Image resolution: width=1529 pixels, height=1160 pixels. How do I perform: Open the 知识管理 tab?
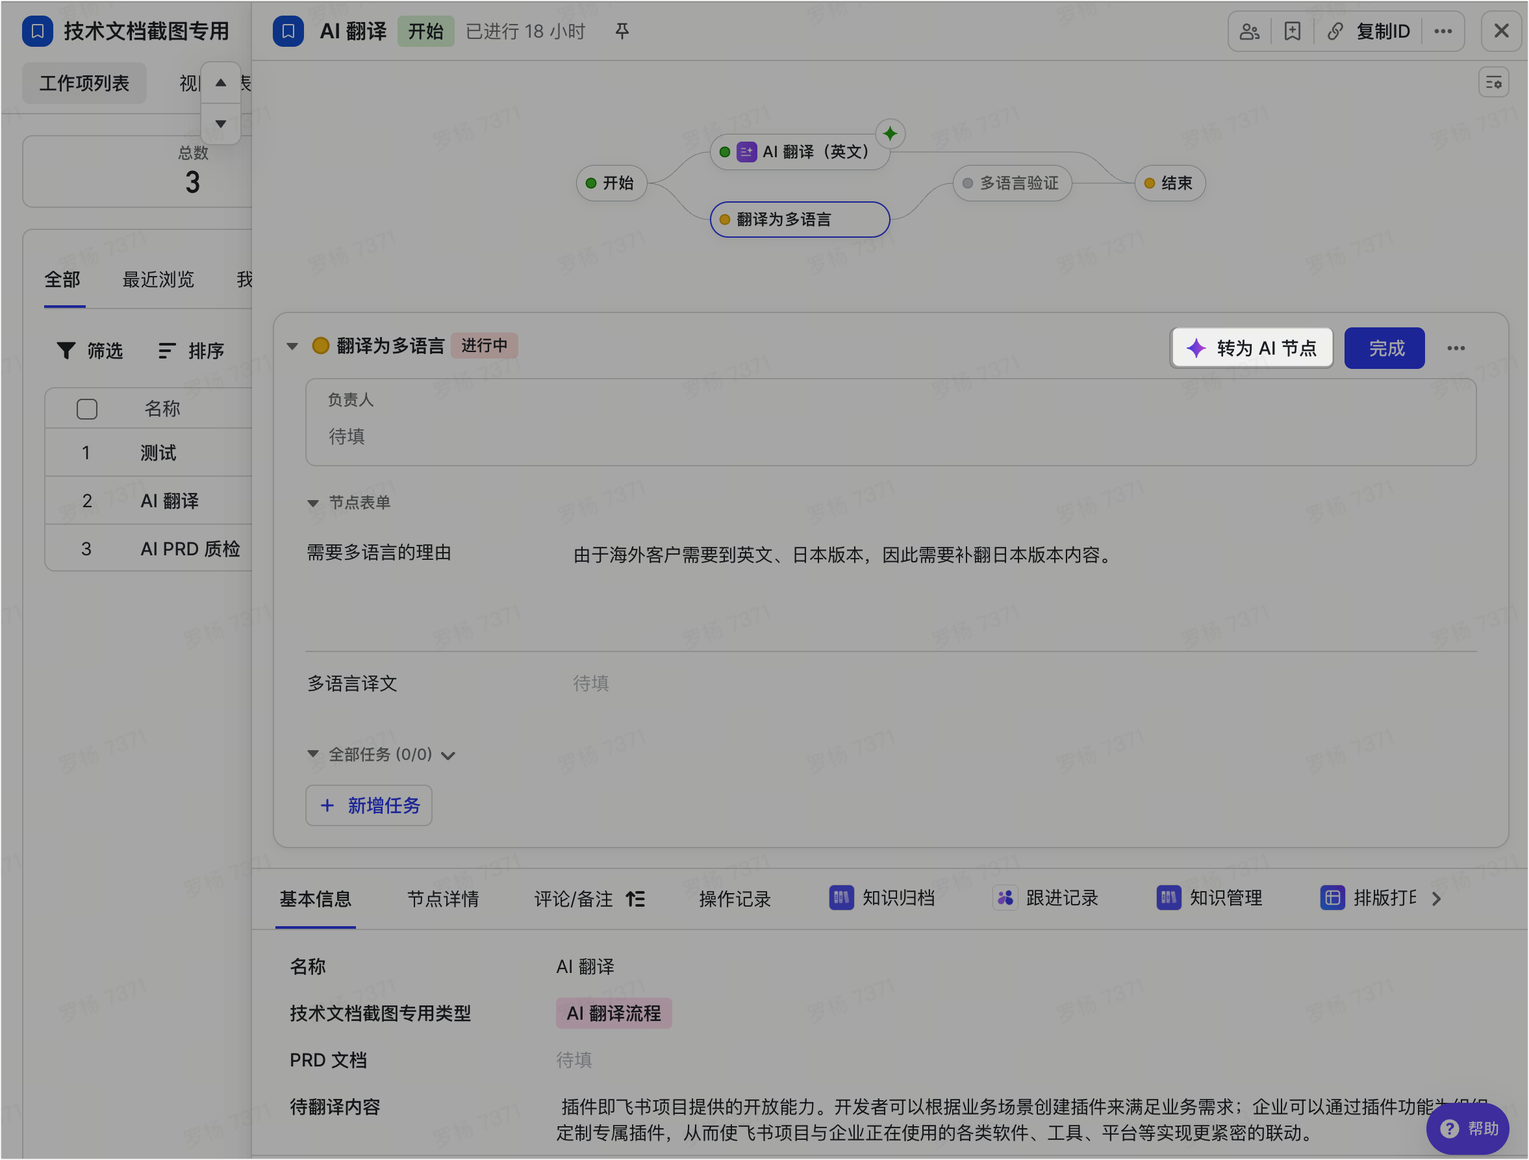click(1209, 899)
